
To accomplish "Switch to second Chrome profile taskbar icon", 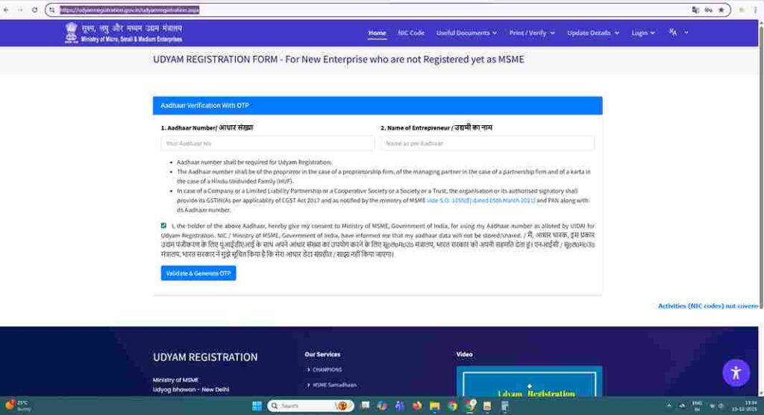I will point(470,406).
